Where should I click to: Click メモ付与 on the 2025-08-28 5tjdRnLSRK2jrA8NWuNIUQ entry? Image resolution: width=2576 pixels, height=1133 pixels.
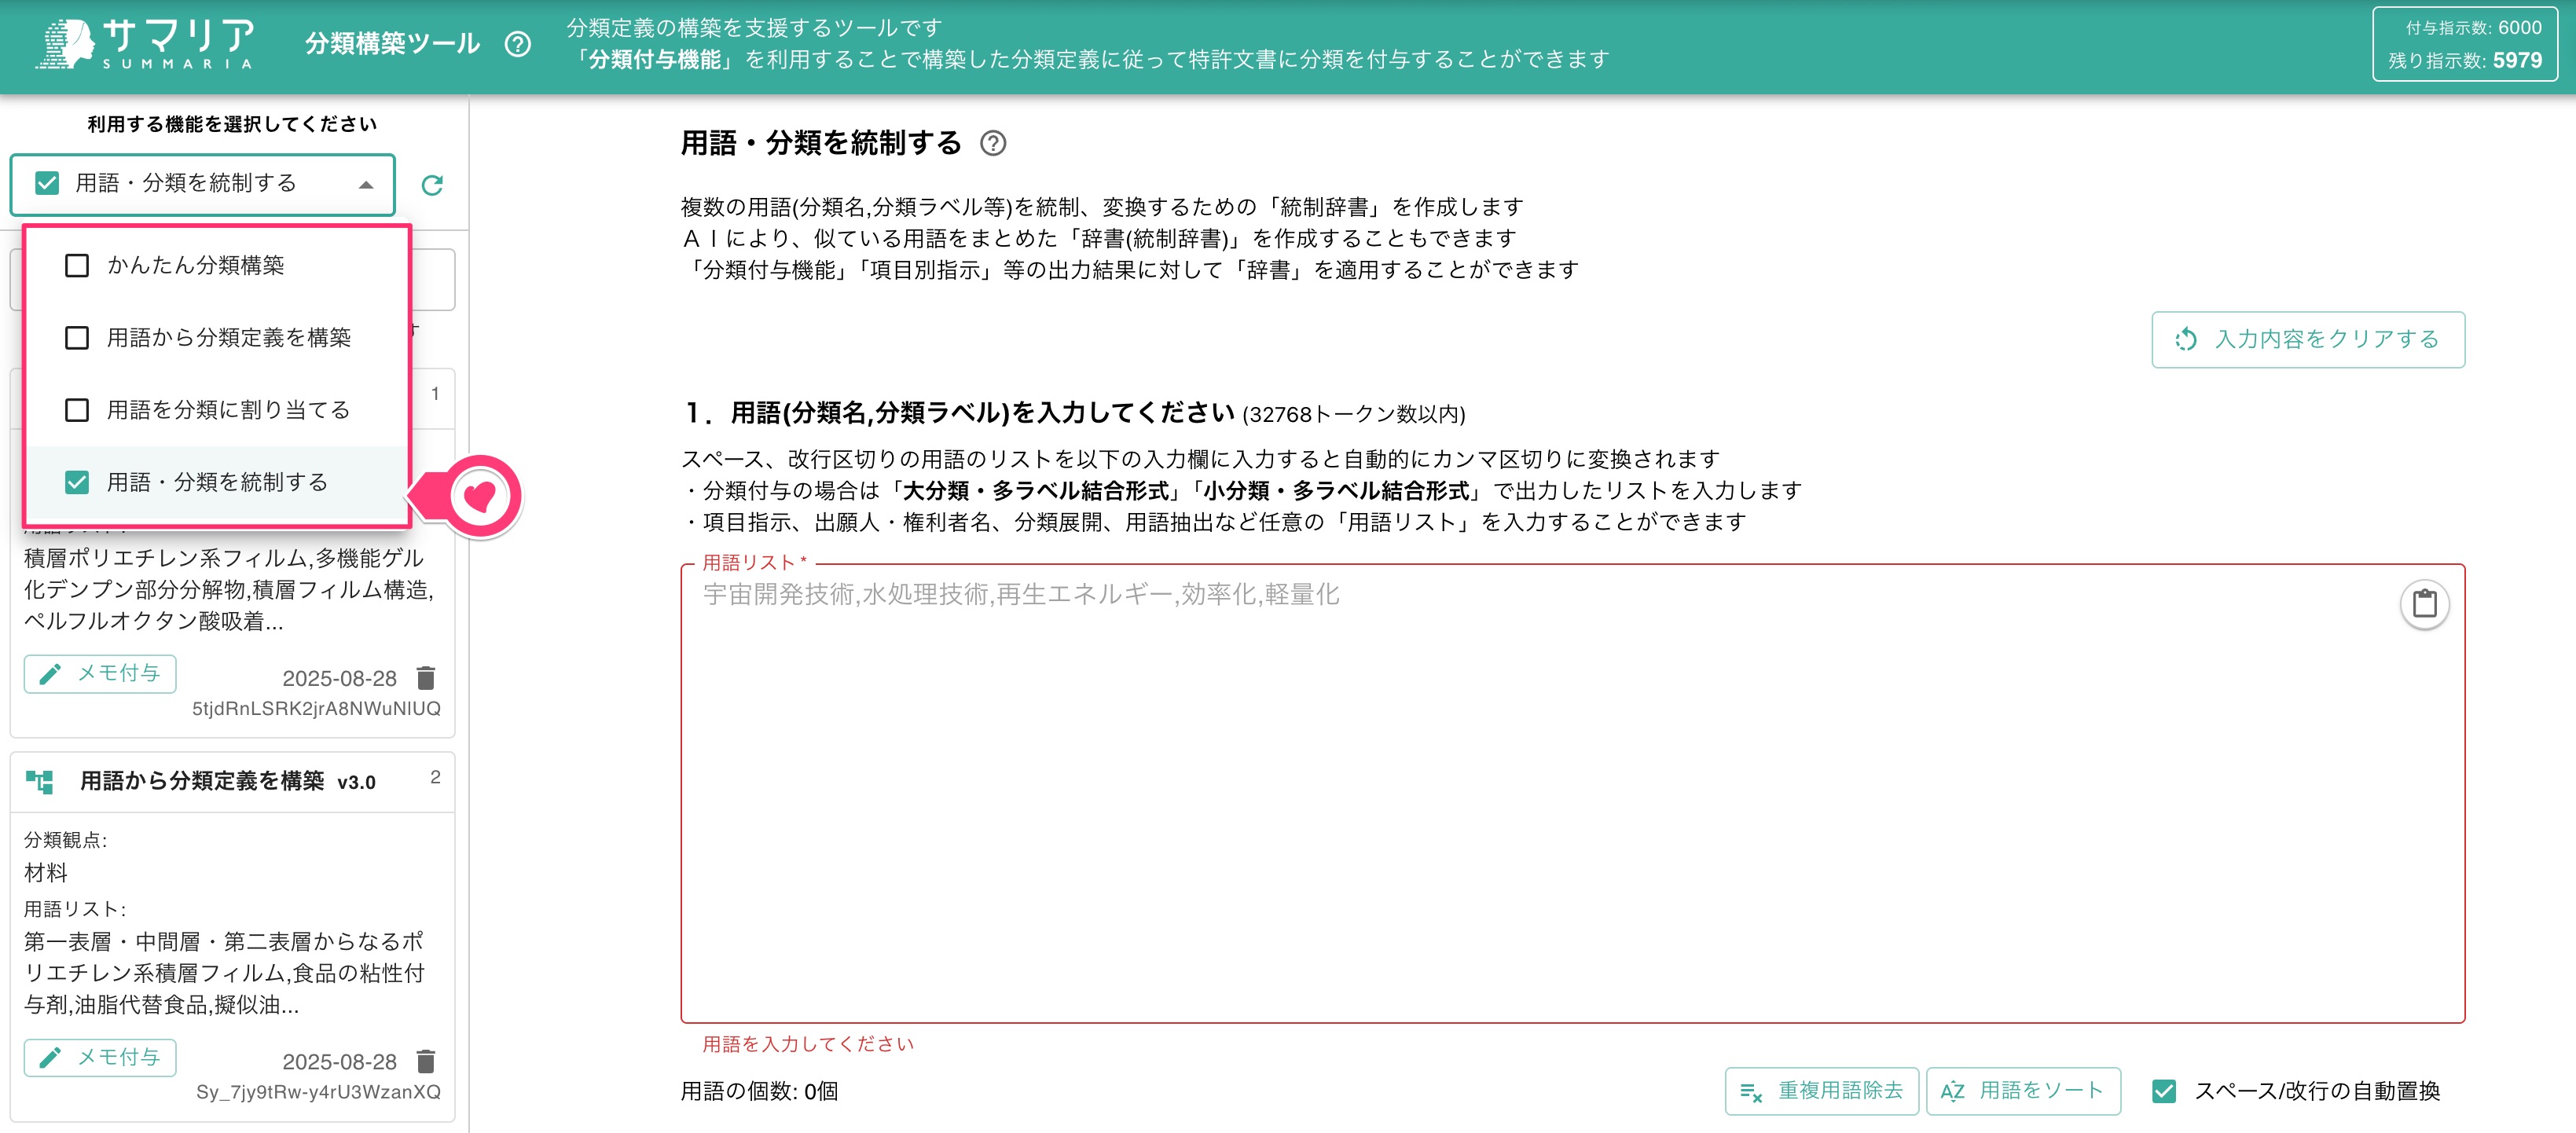100,674
